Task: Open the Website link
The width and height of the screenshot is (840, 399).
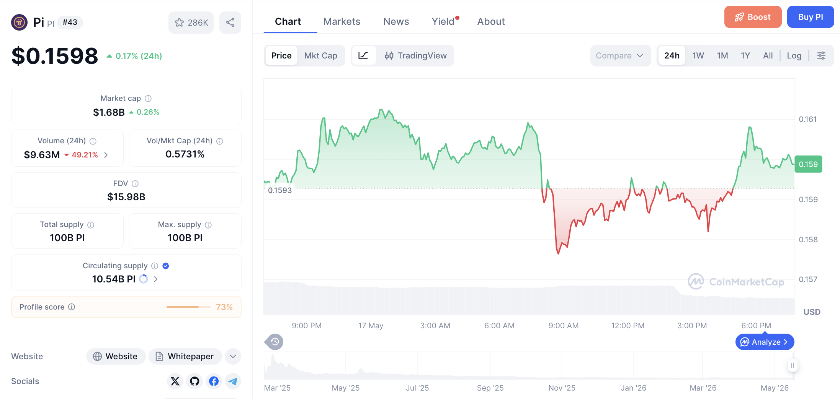Action: tap(116, 357)
